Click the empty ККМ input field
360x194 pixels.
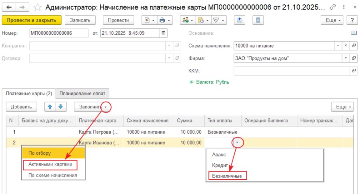coord(292,71)
